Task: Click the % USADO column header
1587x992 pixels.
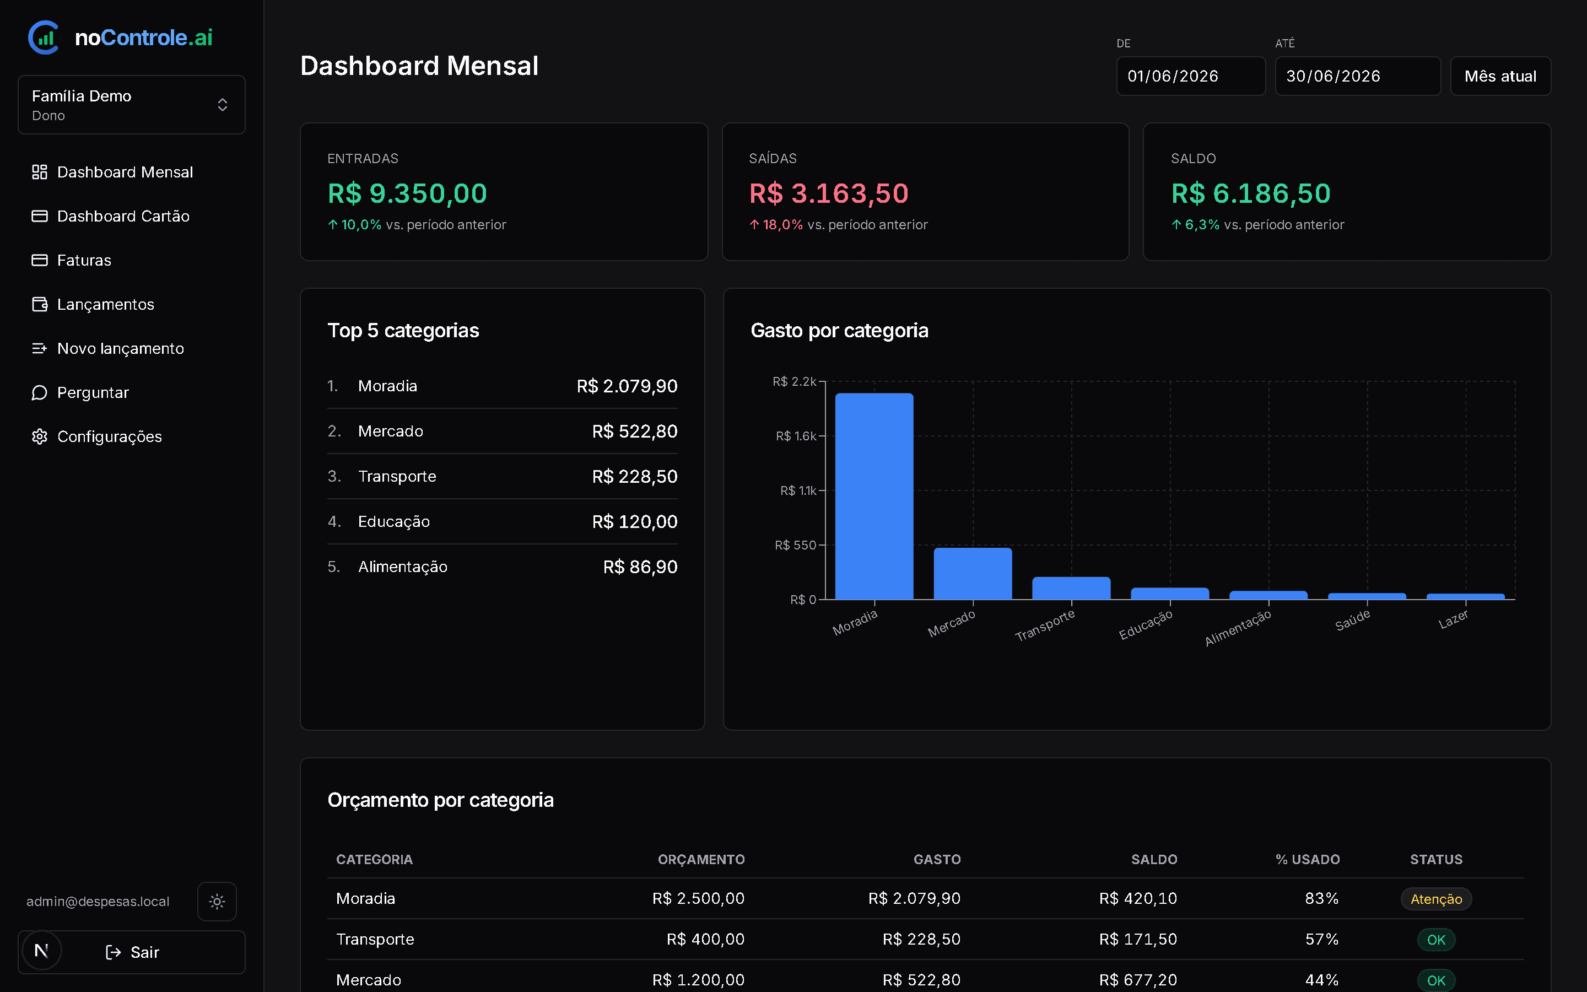Action: tap(1308, 860)
